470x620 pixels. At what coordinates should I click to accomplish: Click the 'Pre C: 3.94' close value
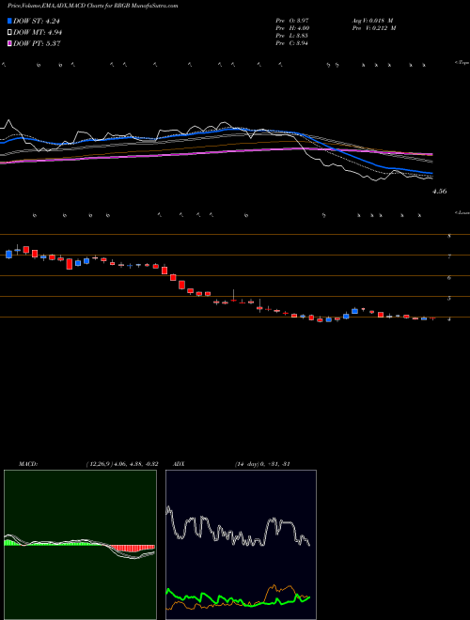(292, 43)
